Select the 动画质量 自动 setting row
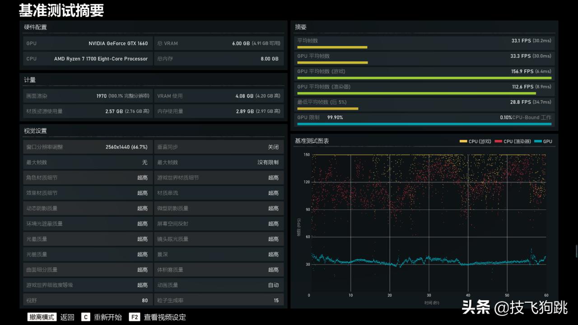The height and width of the screenshot is (325, 578). tap(219, 285)
